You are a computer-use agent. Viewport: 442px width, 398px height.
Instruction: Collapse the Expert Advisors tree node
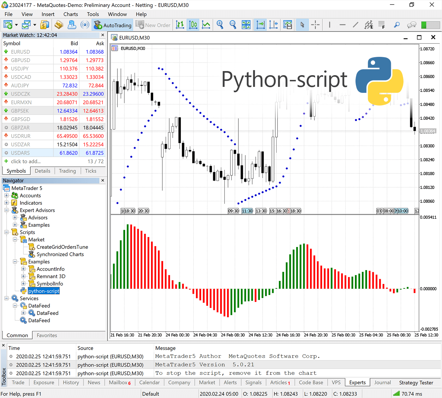click(6, 210)
